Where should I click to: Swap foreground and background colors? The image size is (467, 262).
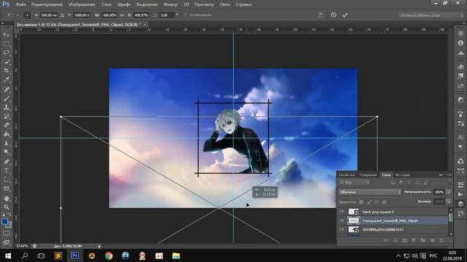click(x=9, y=215)
